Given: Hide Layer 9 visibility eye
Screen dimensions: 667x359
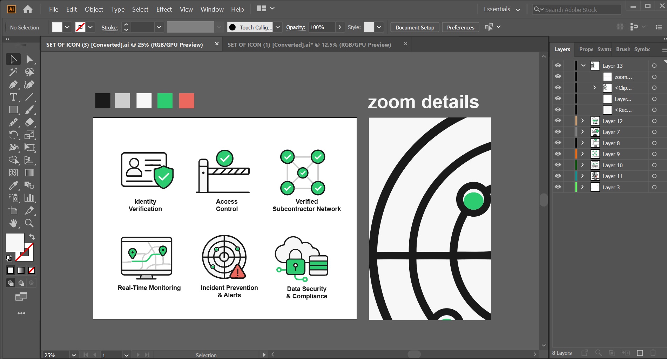Looking at the screenshot, I should (x=558, y=154).
